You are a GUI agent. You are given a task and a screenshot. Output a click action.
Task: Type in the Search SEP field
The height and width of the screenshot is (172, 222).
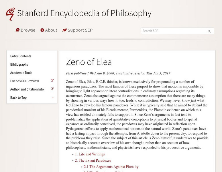173,31
